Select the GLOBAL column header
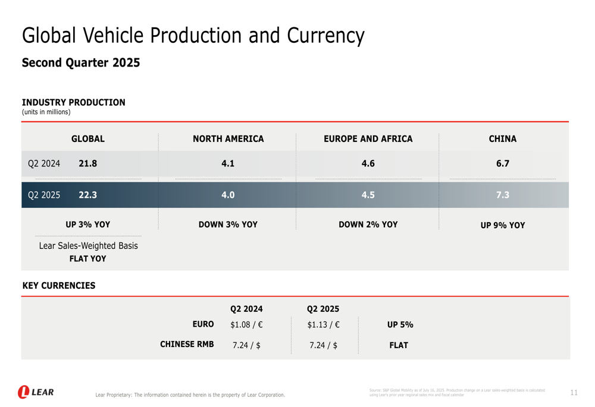 click(x=88, y=139)
